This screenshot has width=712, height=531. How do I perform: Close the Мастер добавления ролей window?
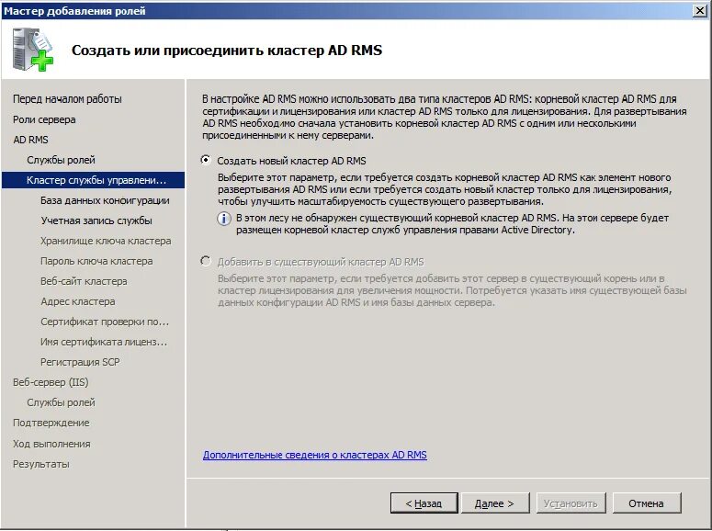click(700, 11)
